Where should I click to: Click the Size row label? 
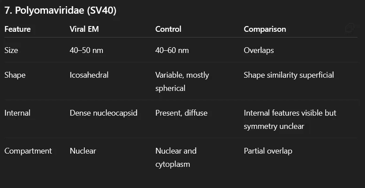pyautogui.click(x=11, y=50)
